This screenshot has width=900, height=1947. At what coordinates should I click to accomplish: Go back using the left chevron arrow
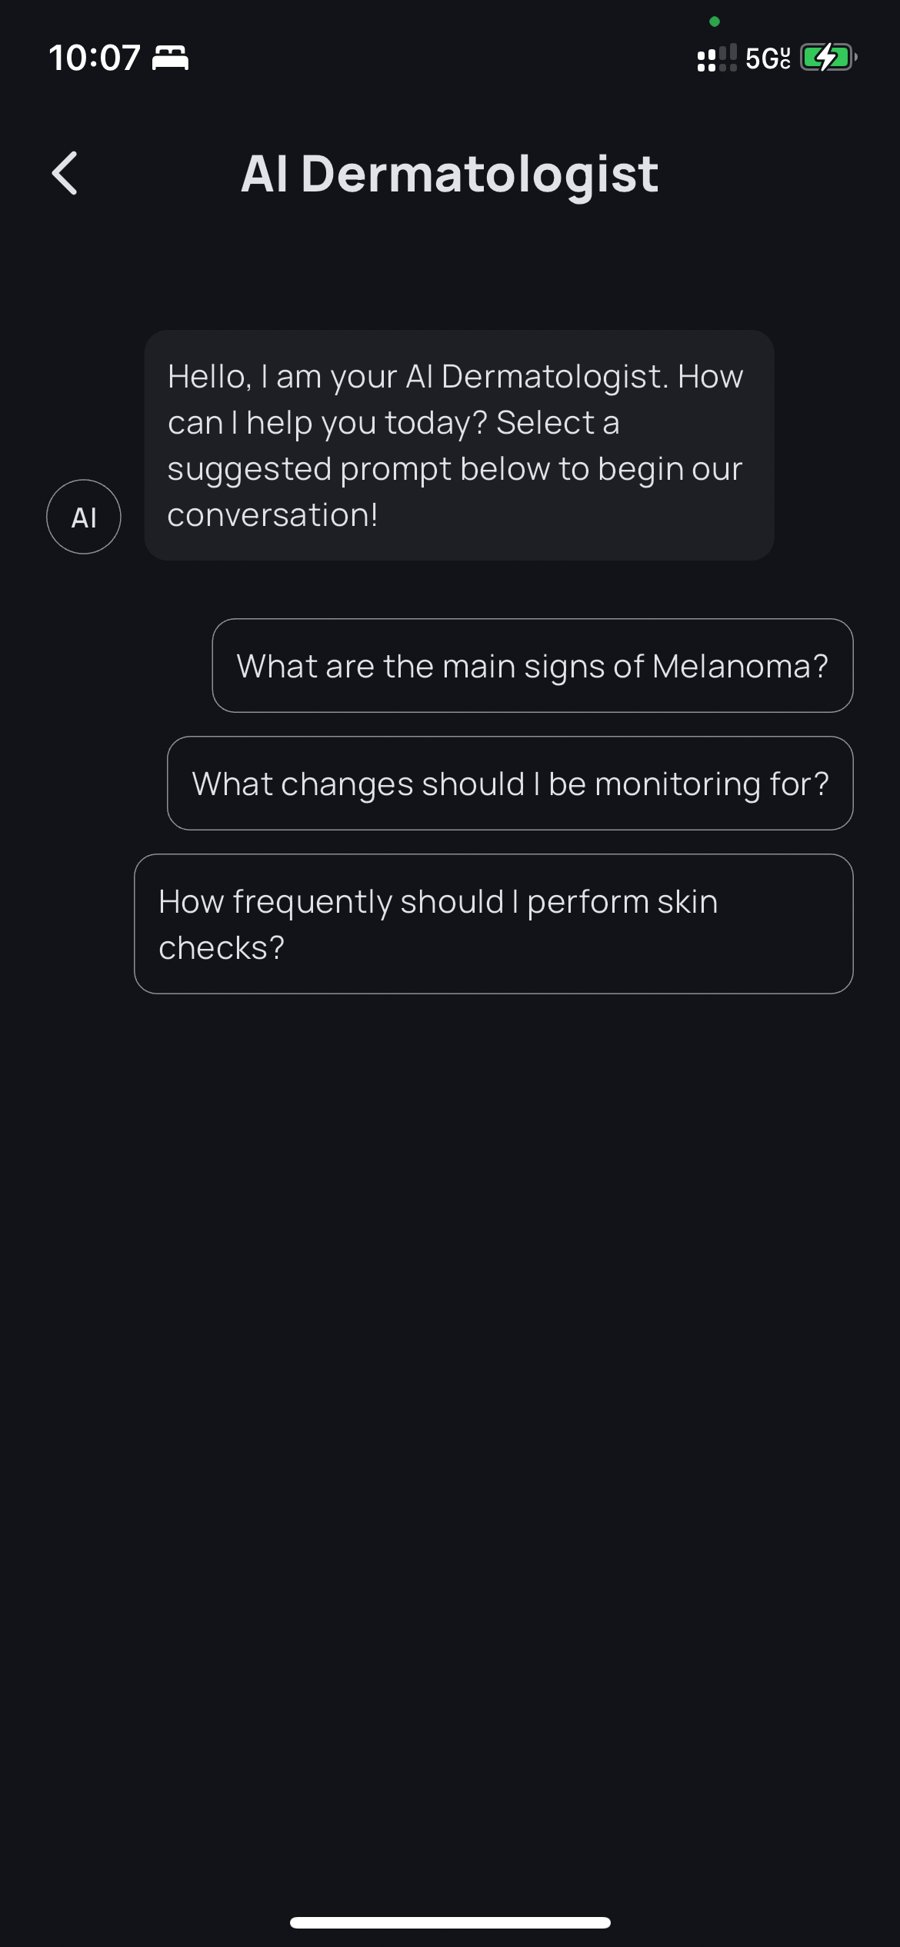[x=65, y=173]
